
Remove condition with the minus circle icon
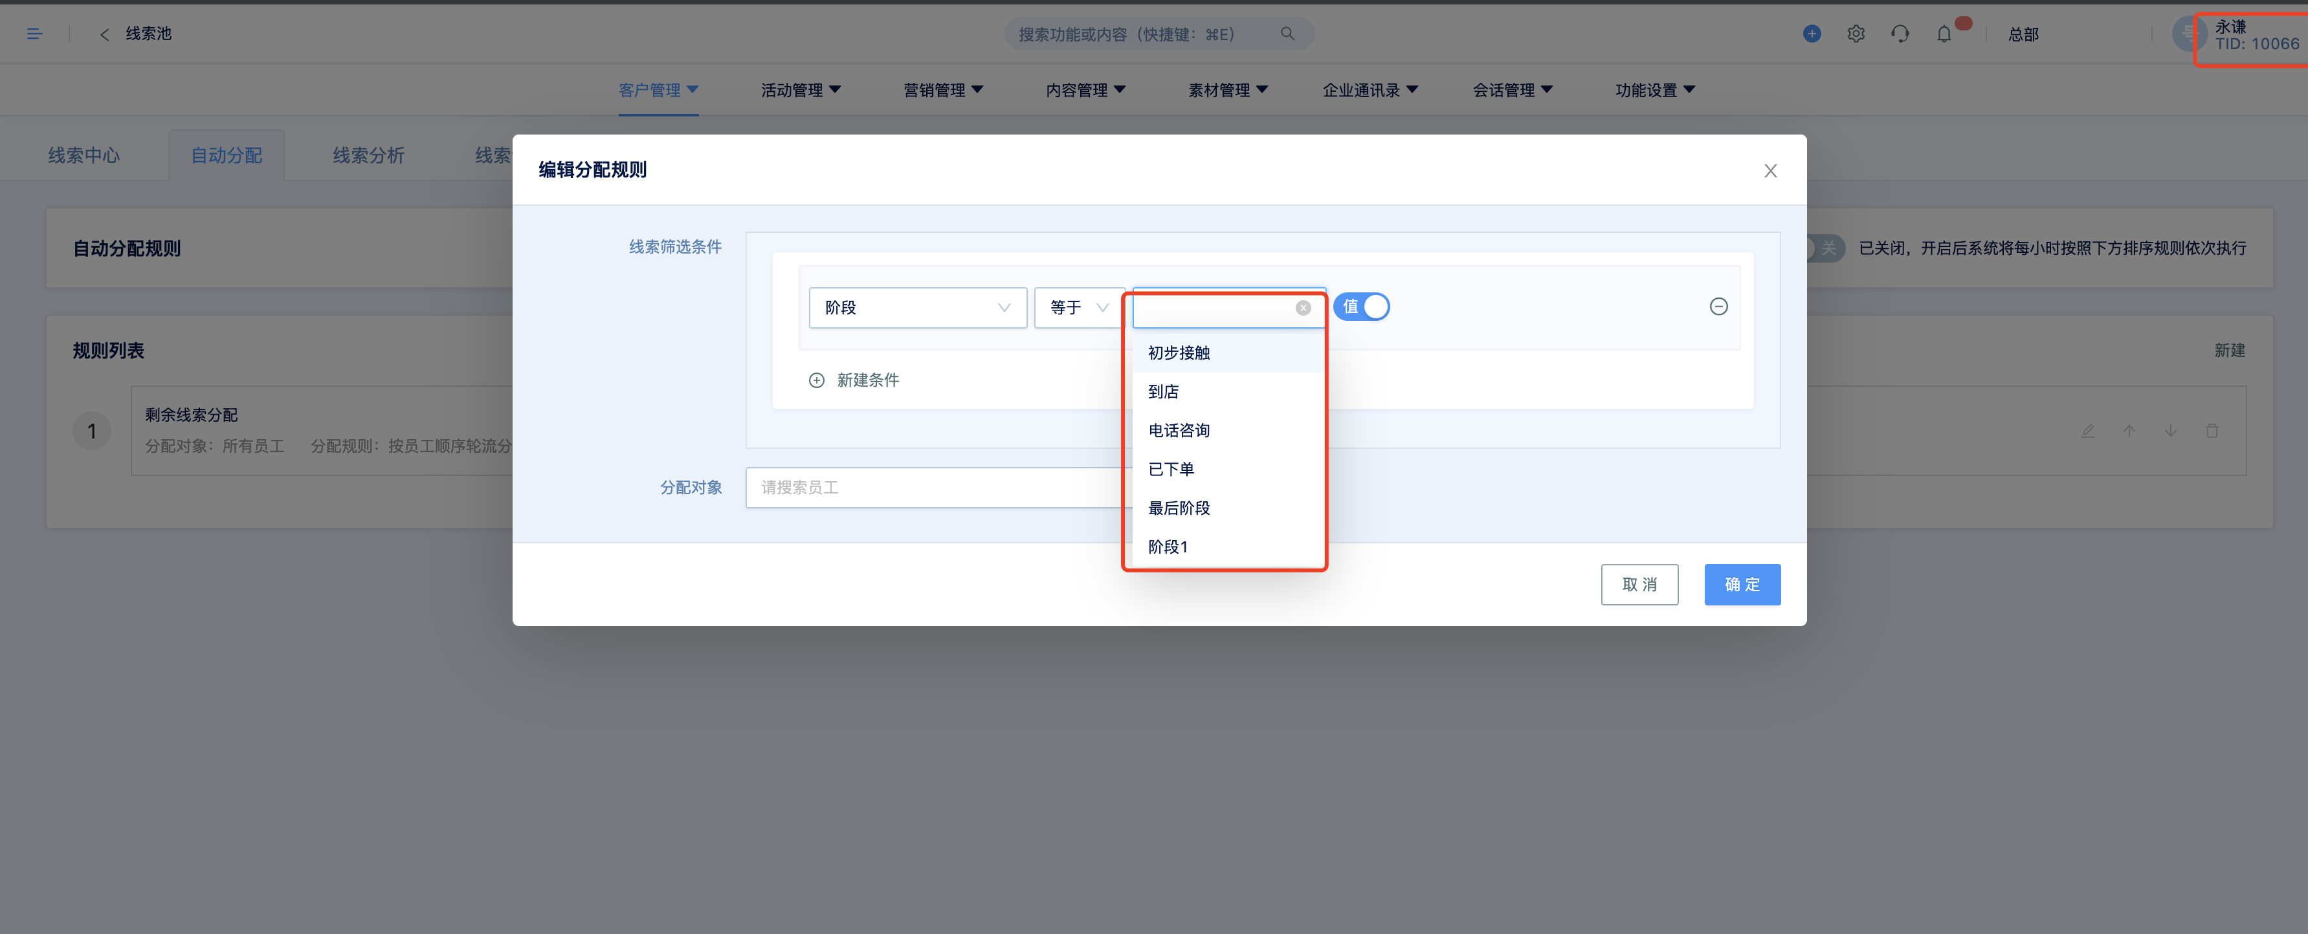pos(1718,307)
